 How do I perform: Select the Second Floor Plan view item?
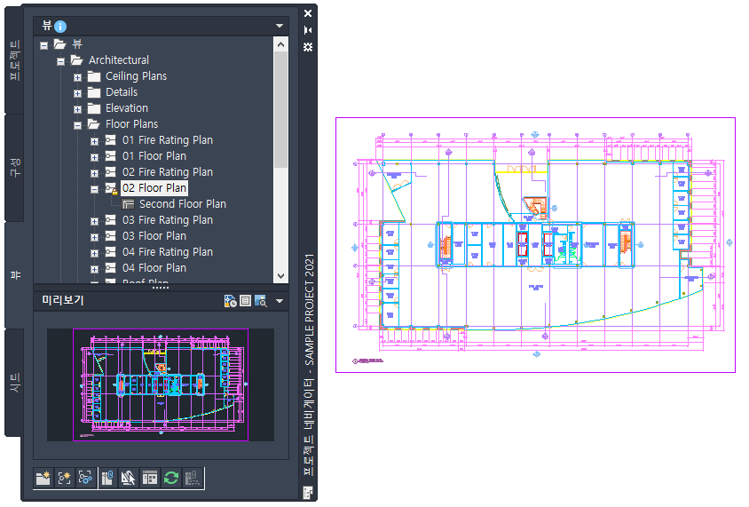[x=183, y=204]
